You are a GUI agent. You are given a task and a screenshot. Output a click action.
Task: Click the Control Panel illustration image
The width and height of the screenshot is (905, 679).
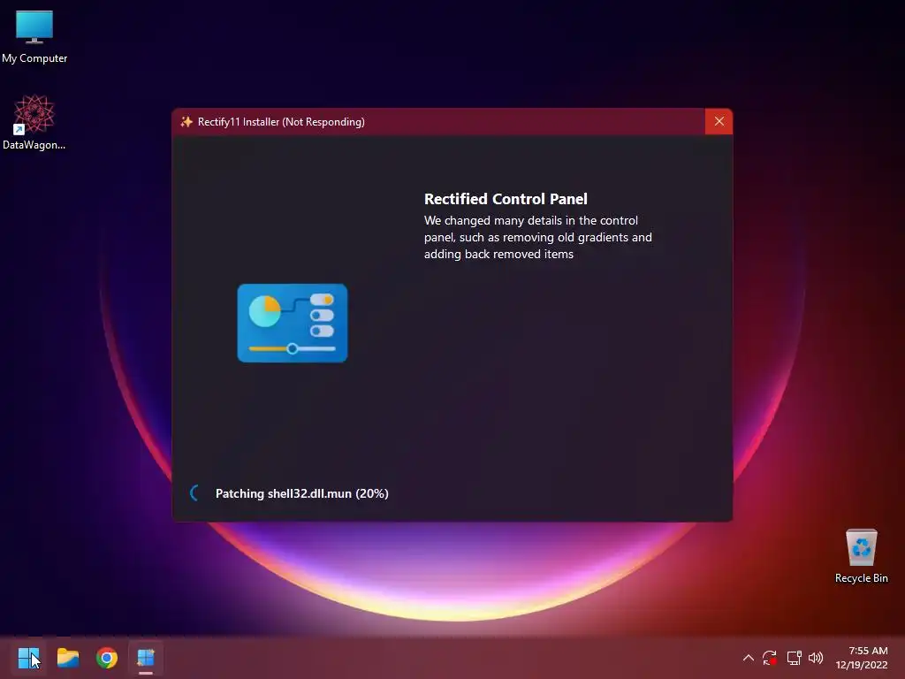pos(293,323)
